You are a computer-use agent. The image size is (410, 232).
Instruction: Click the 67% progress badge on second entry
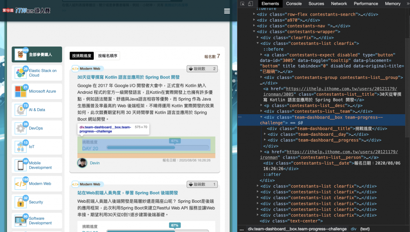tap(175, 226)
